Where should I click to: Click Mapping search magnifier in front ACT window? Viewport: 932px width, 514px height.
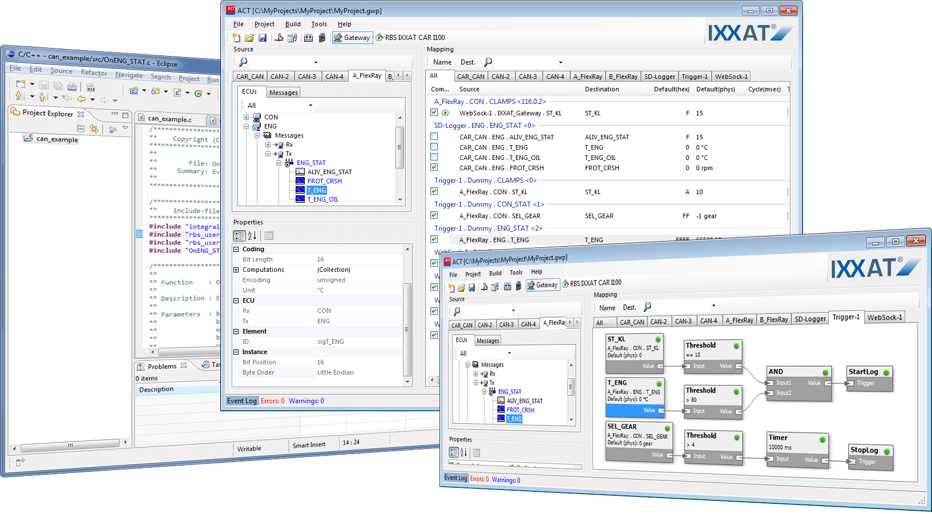[x=647, y=307]
